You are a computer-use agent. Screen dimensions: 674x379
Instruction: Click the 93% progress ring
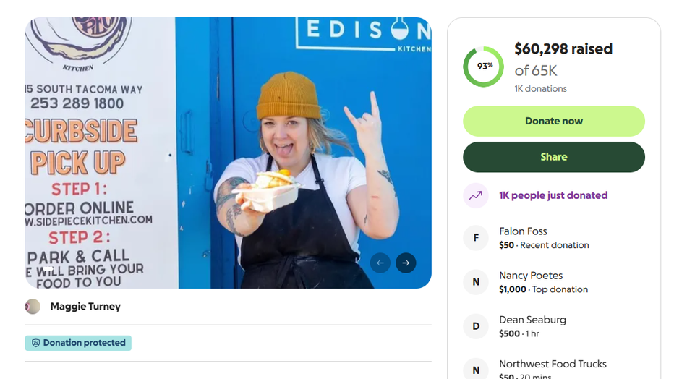point(484,67)
